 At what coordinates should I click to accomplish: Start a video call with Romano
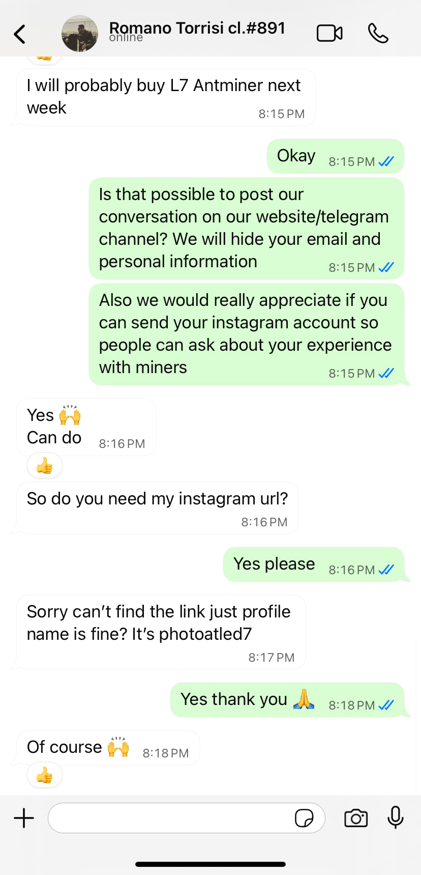(329, 34)
